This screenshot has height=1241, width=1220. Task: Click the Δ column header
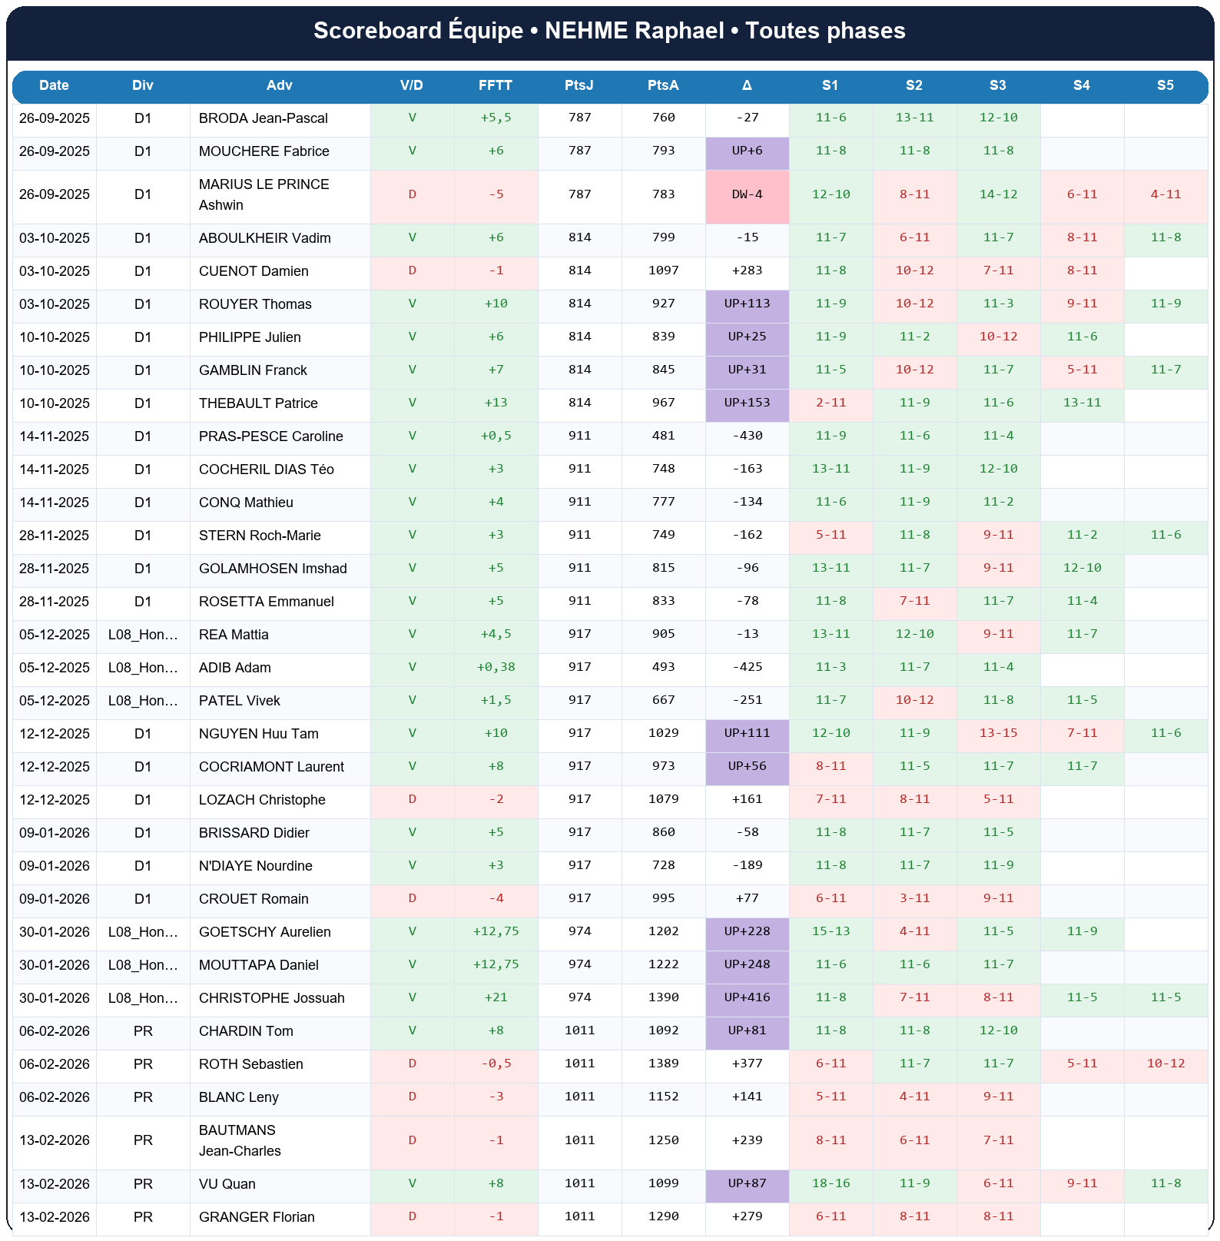click(x=747, y=85)
